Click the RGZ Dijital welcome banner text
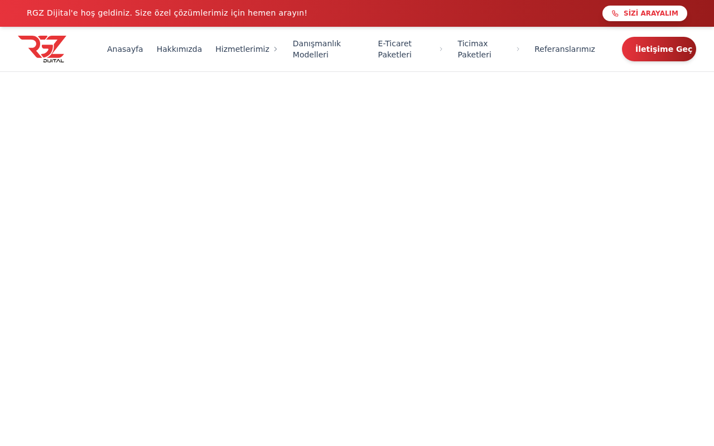This screenshot has width=714, height=446. point(167,13)
